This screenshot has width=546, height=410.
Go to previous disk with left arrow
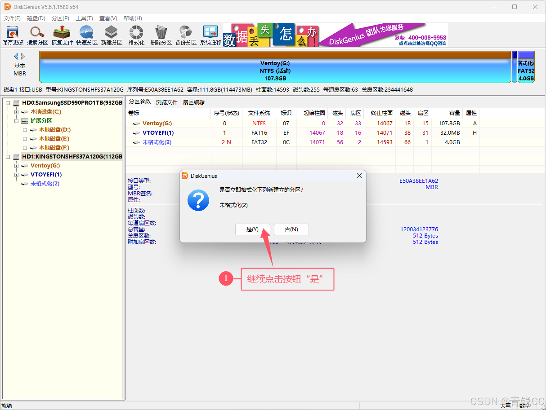[x=16, y=56]
